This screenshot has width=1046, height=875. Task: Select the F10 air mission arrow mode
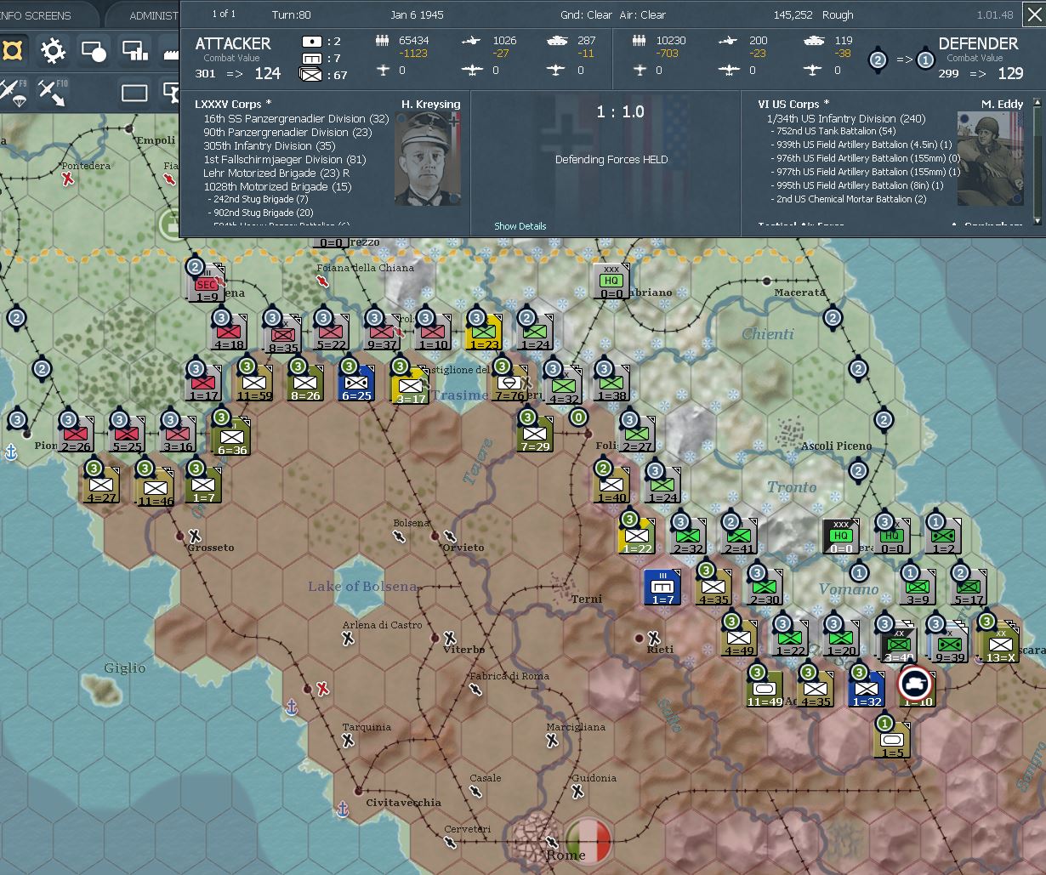(x=51, y=92)
